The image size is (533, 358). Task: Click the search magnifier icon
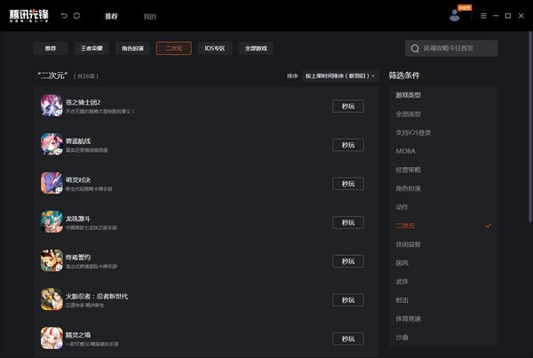415,49
